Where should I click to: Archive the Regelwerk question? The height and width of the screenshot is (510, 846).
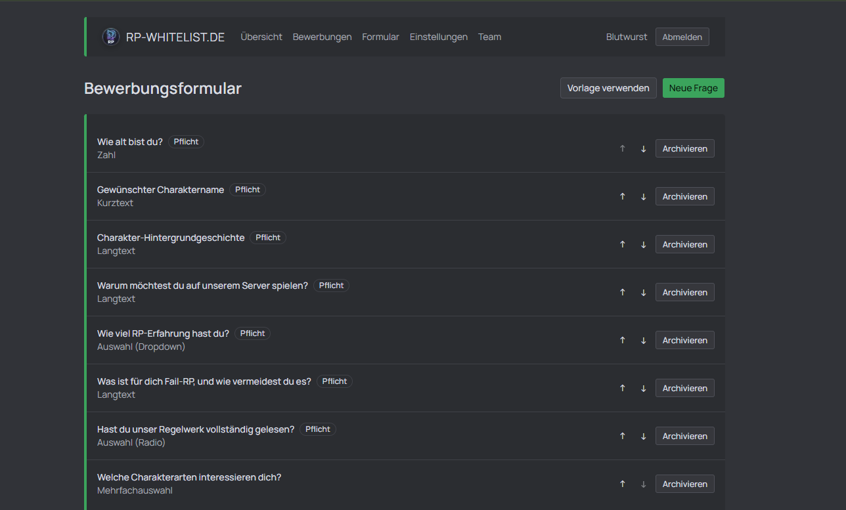click(x=685, y=436)
